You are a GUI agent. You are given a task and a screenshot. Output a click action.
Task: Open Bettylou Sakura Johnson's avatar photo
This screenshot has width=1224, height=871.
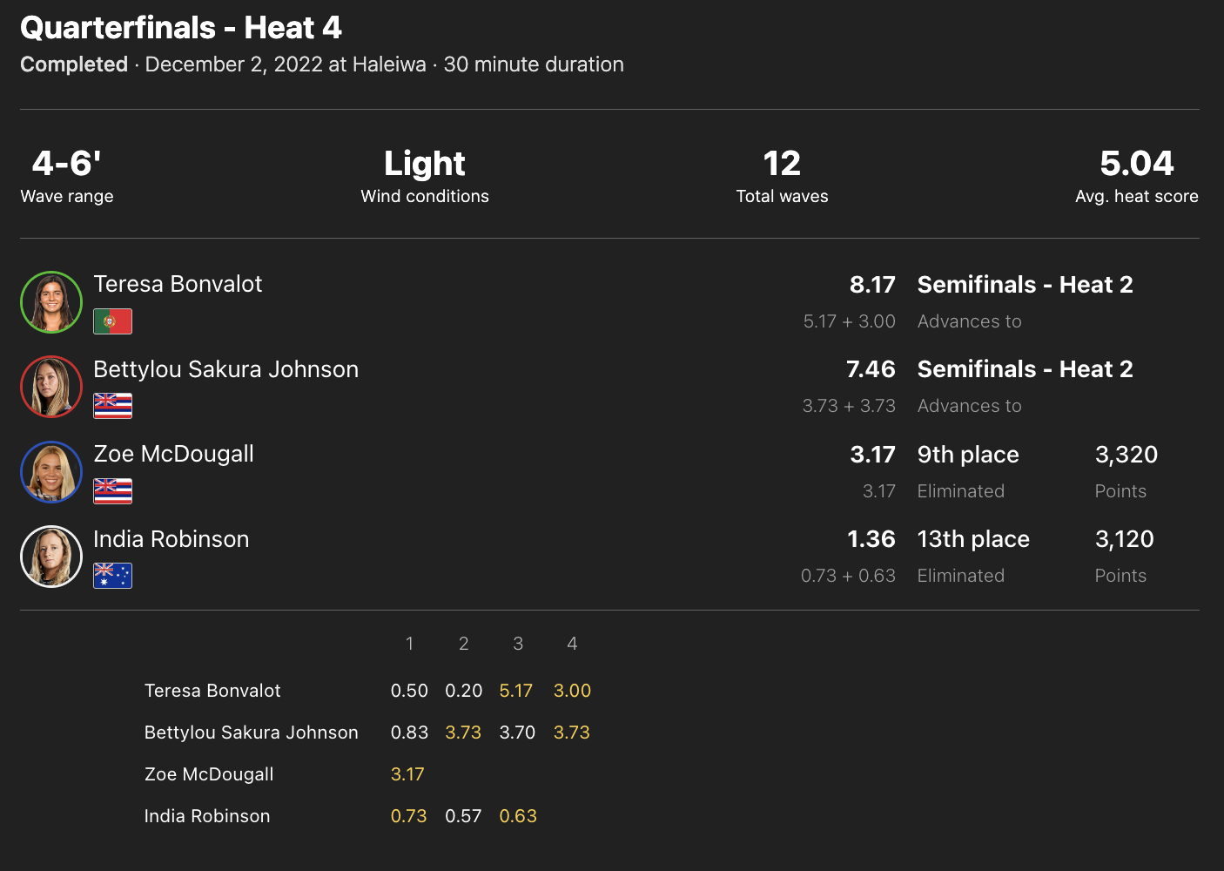(51, 387)
